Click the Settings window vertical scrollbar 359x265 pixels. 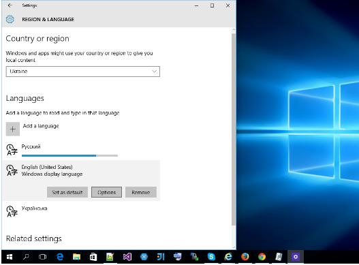[234, 129]
